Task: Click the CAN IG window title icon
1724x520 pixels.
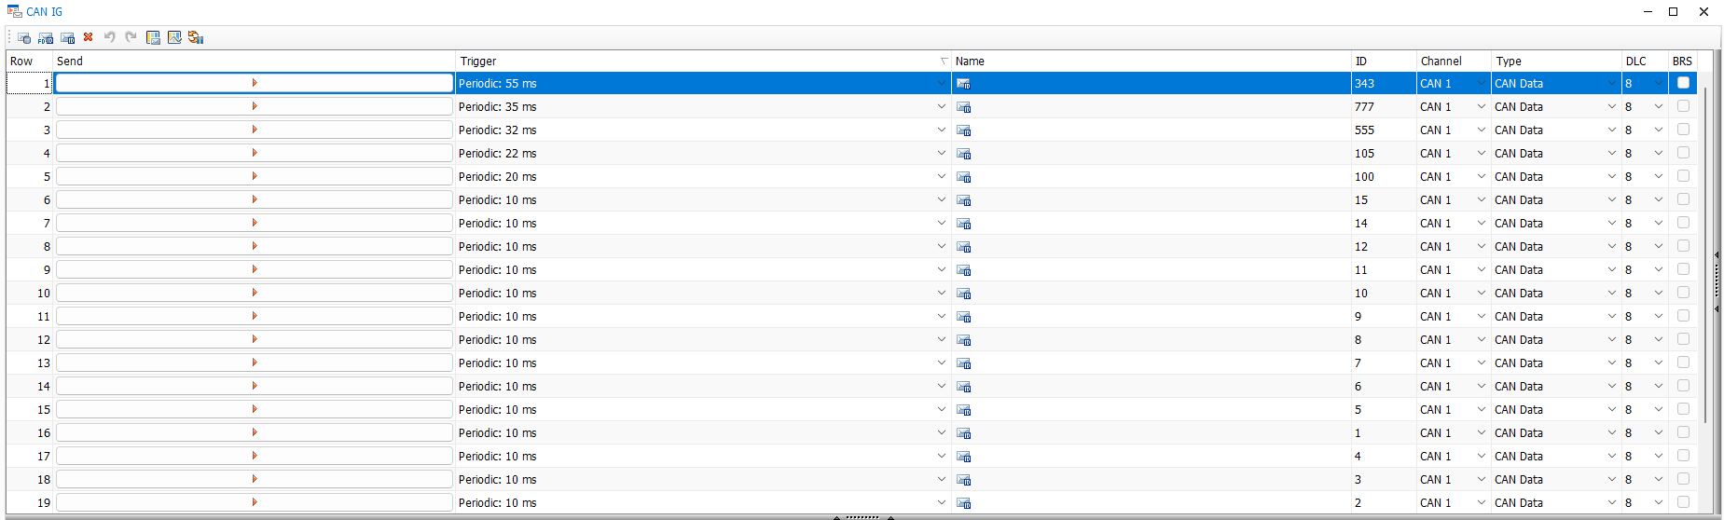Action: (14, 11)
